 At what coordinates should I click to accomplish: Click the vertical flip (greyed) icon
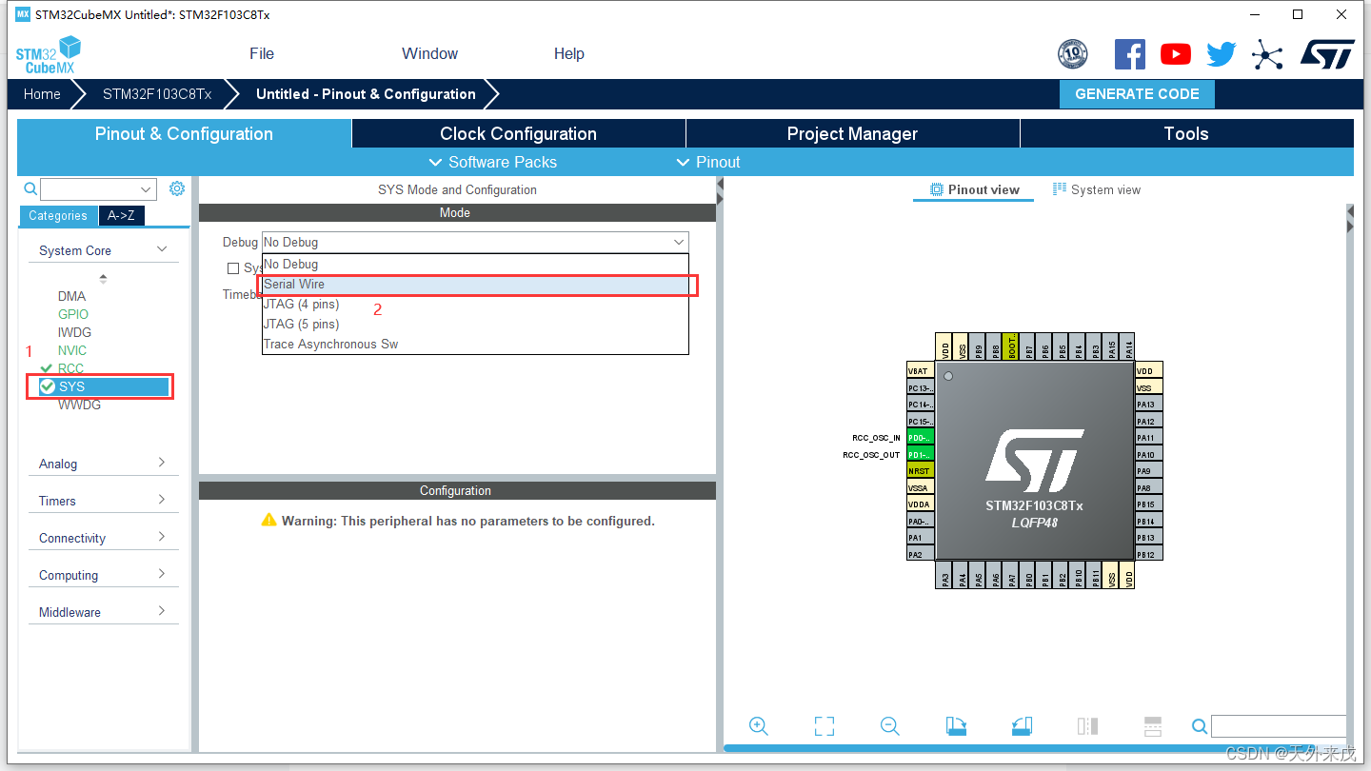1087,726
